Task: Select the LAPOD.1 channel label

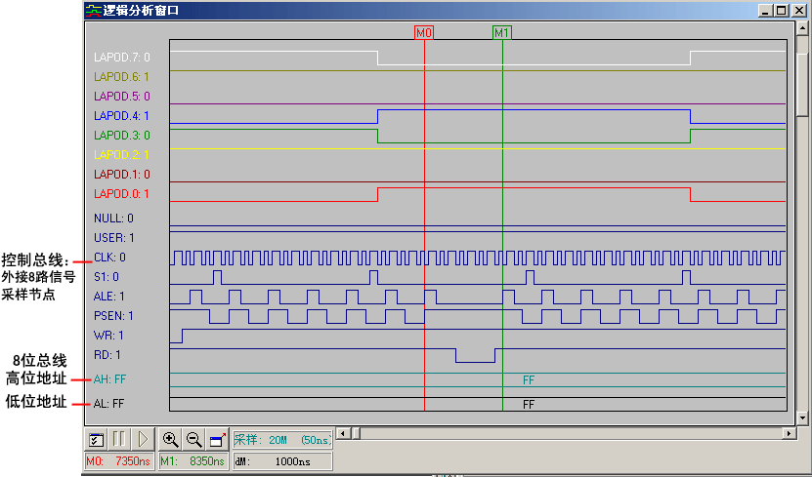Action: tap(122, 175)
